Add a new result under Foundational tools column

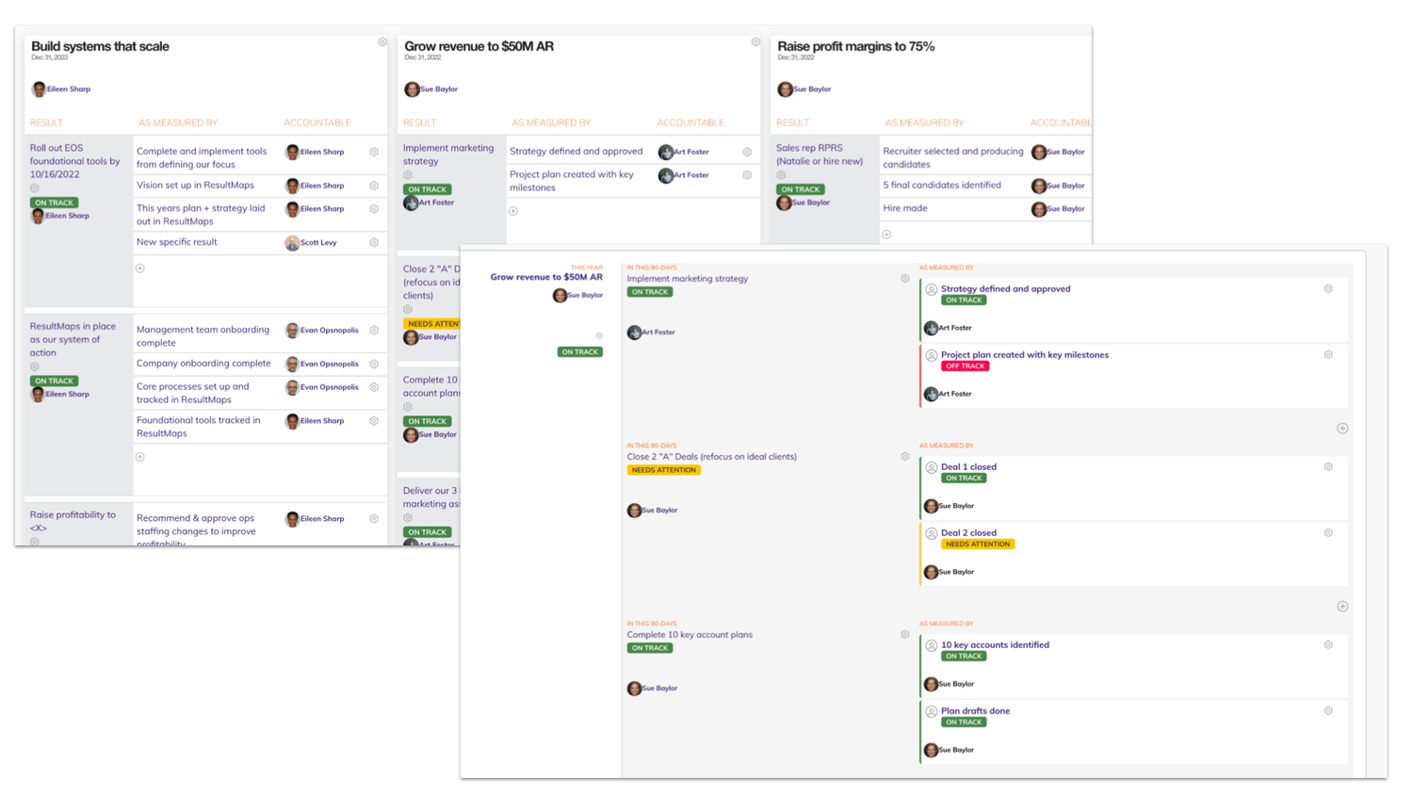coord(139,457)
